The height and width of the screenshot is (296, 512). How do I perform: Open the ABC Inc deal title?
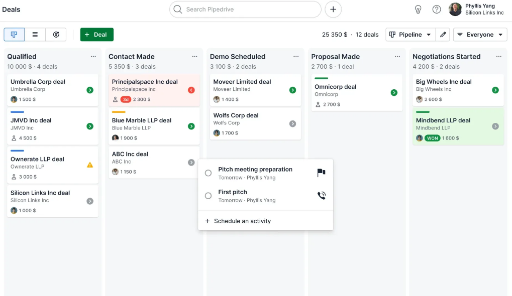pyautogui.click(x=130, y=154)
